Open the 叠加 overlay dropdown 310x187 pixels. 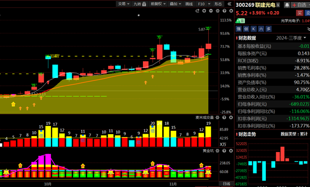tap(175, 4)
